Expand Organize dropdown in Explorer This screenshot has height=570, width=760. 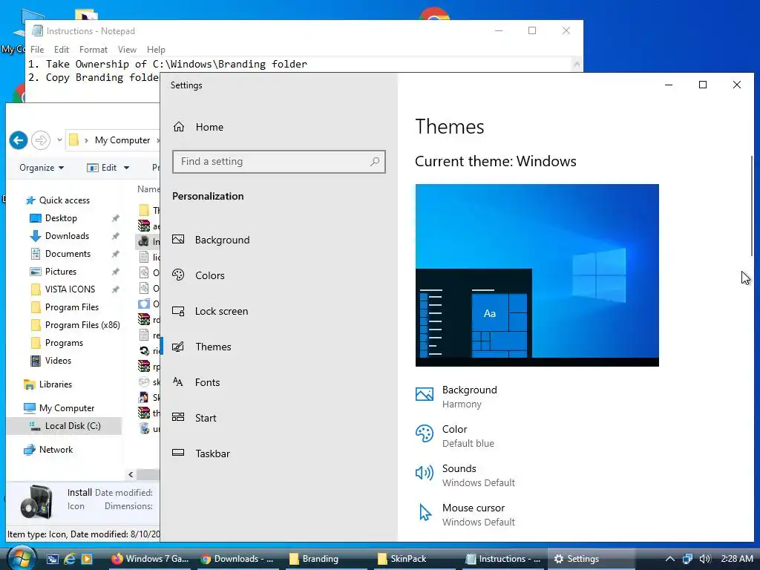[42, 168]
